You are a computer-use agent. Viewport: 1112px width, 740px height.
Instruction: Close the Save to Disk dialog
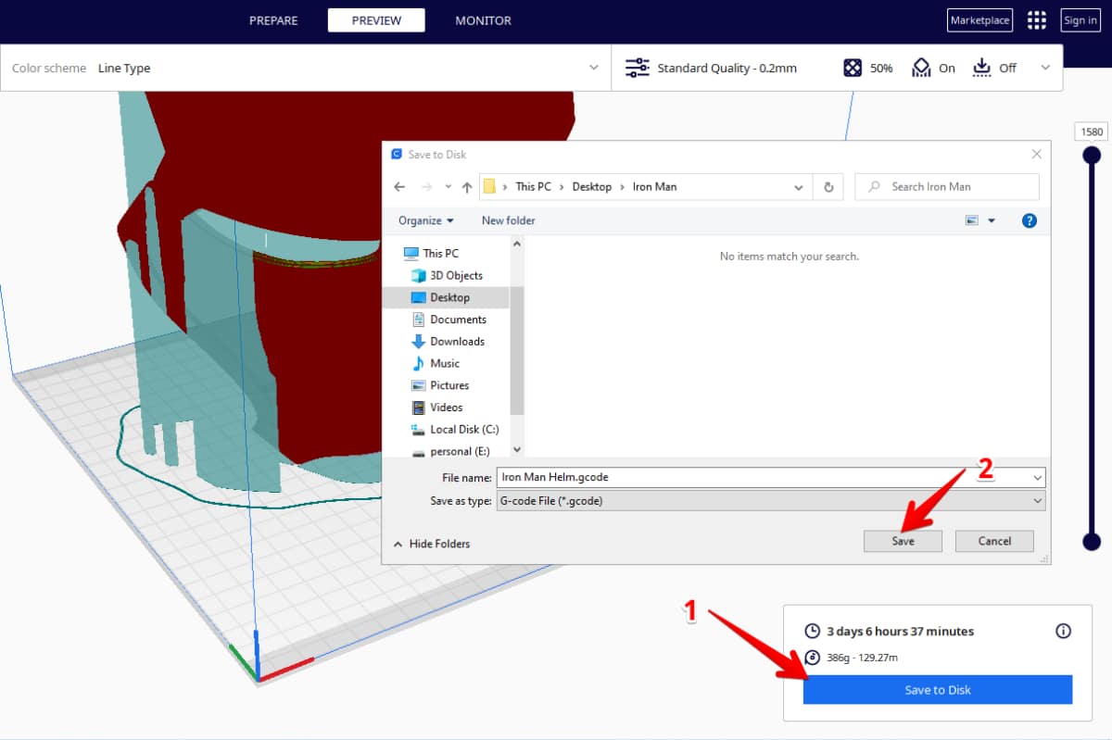pos(1036,155)
